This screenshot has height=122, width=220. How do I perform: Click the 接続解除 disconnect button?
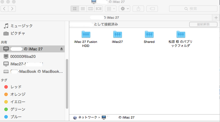coord(203,24)
